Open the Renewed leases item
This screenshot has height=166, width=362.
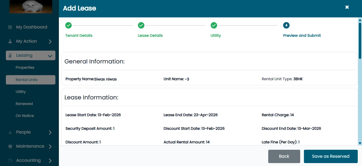tap(24, 104)
